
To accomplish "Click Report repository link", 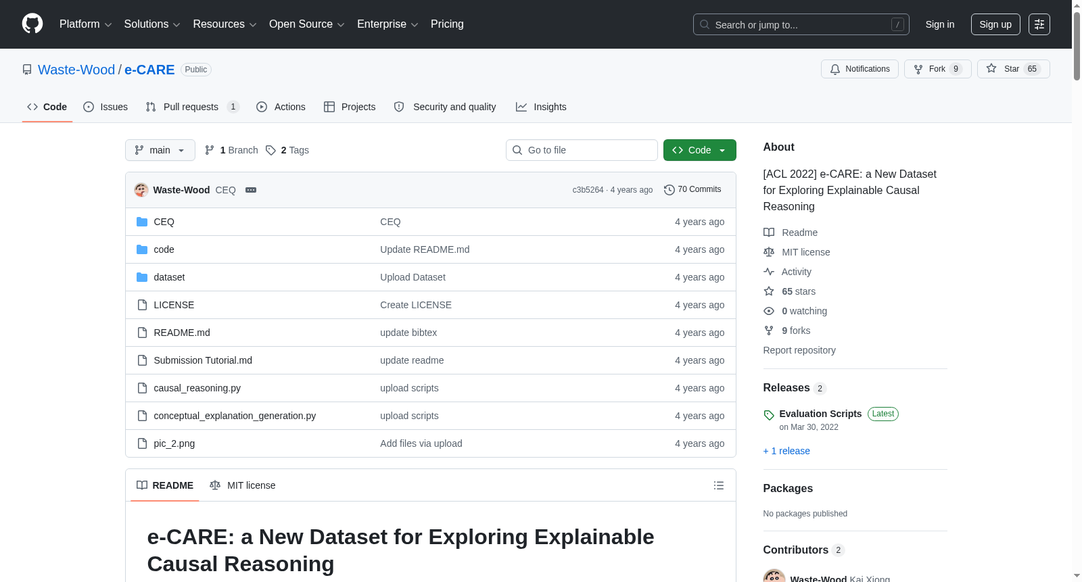I will click(799, 350).
